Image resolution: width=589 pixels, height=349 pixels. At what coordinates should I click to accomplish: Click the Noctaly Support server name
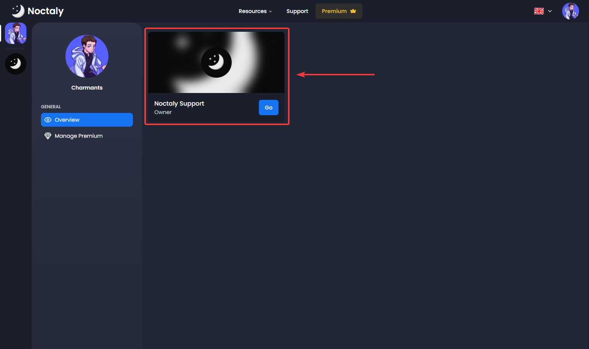coord(179,104)
